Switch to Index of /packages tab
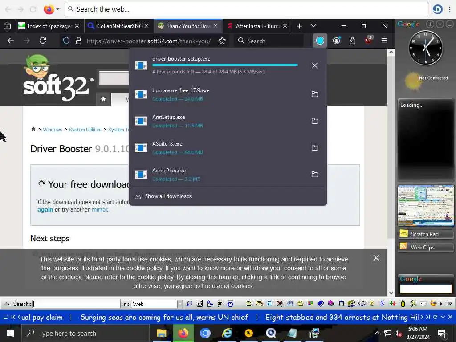The width and height of the screenshot is (456, 342). [x=49, y=26]
